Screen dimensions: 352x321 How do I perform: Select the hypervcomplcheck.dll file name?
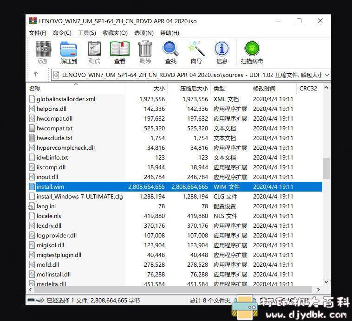(x=65, y=148)
